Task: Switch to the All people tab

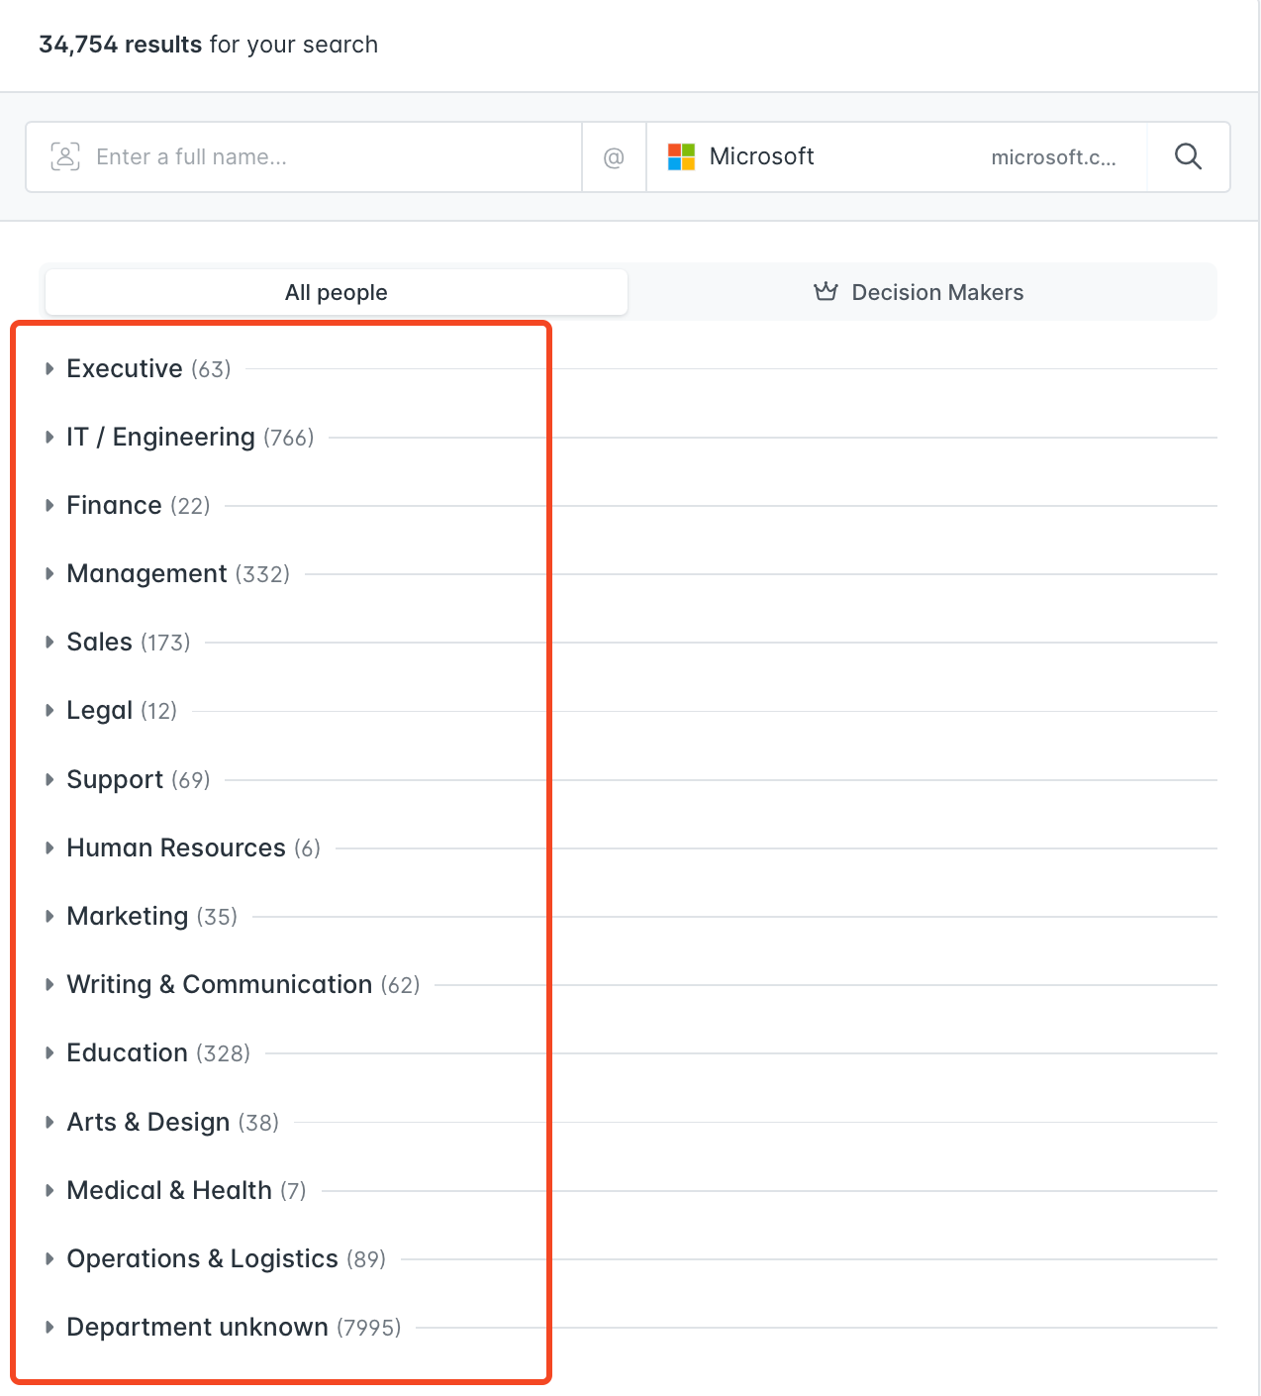Action: [337, 292]
